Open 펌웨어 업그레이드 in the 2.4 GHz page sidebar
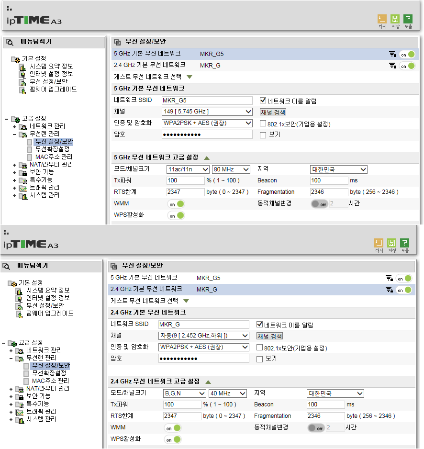This screenshot has height=449, width=424. 50,313
